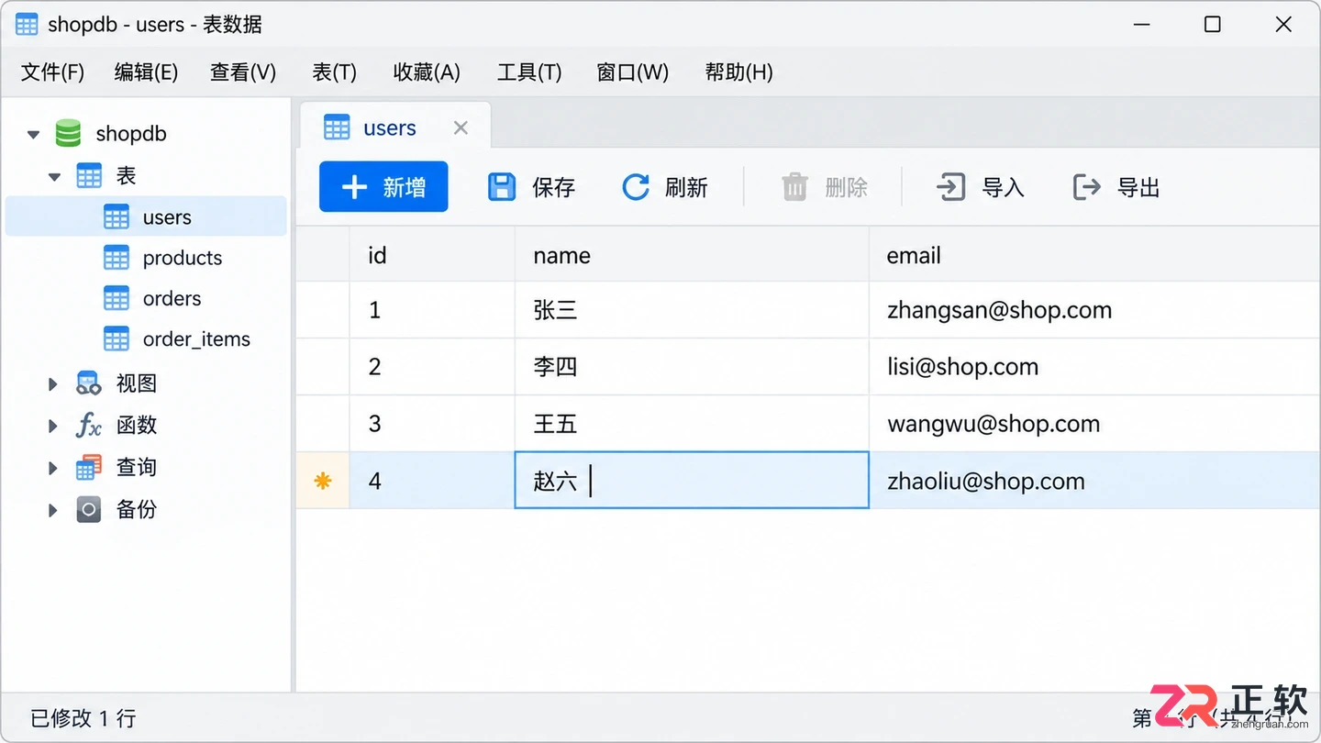Import data using the 导入 button
This screenshot has height=743, width=1321.
click(x=980, y=187)
